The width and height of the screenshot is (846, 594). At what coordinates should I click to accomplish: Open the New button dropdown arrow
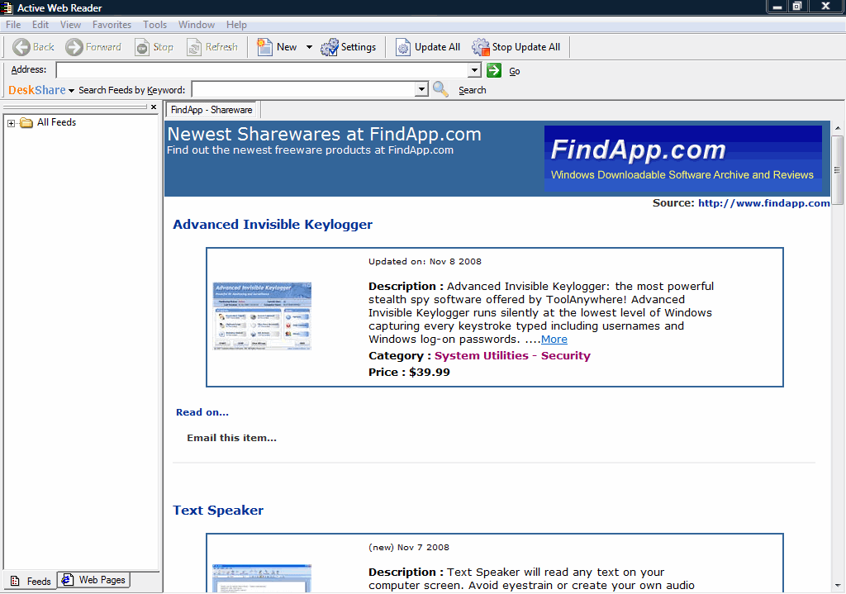click(309, 47)
